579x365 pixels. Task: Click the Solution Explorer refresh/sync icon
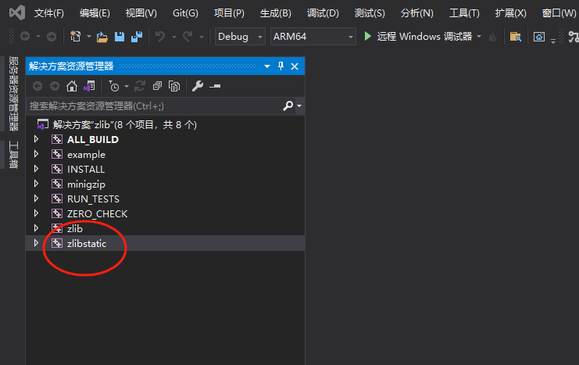pyautogui.click(x=139, y=86)
